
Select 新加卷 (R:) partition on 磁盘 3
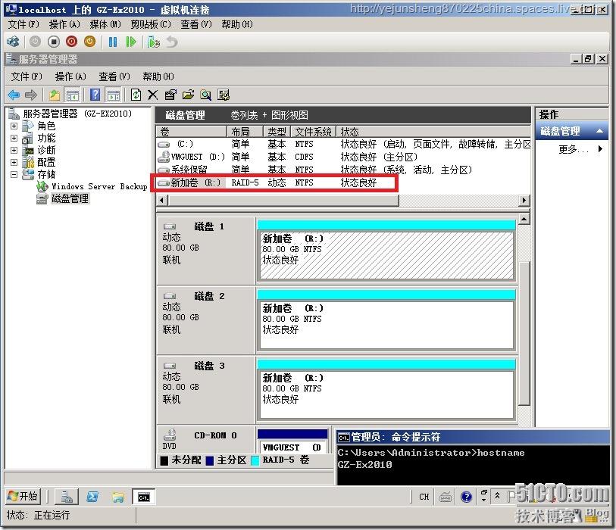386,394
